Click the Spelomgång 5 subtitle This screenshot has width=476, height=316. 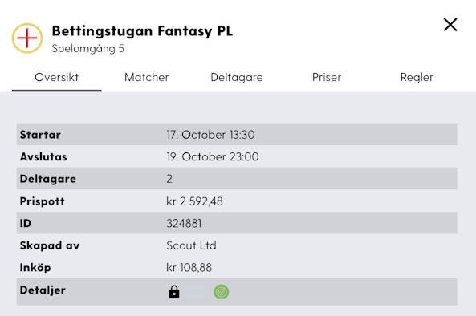[88, 48]
